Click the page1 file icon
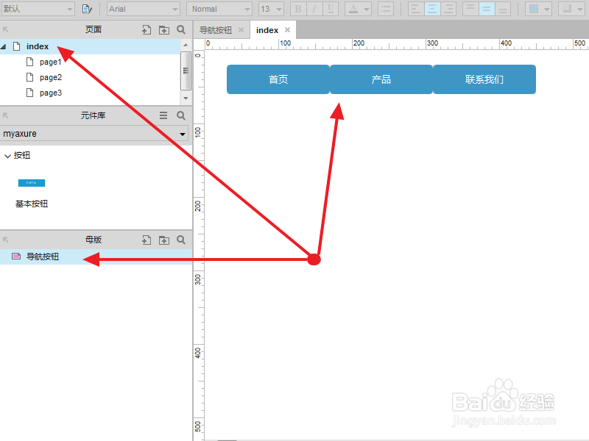This screenshot has height=441, width=589. click(x=29, y=62)
